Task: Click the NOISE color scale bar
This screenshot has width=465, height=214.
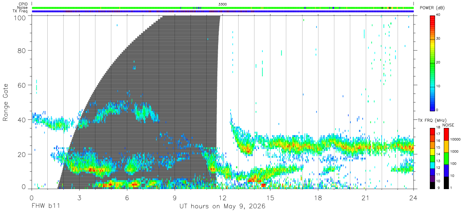Action: tap(446, 158)
